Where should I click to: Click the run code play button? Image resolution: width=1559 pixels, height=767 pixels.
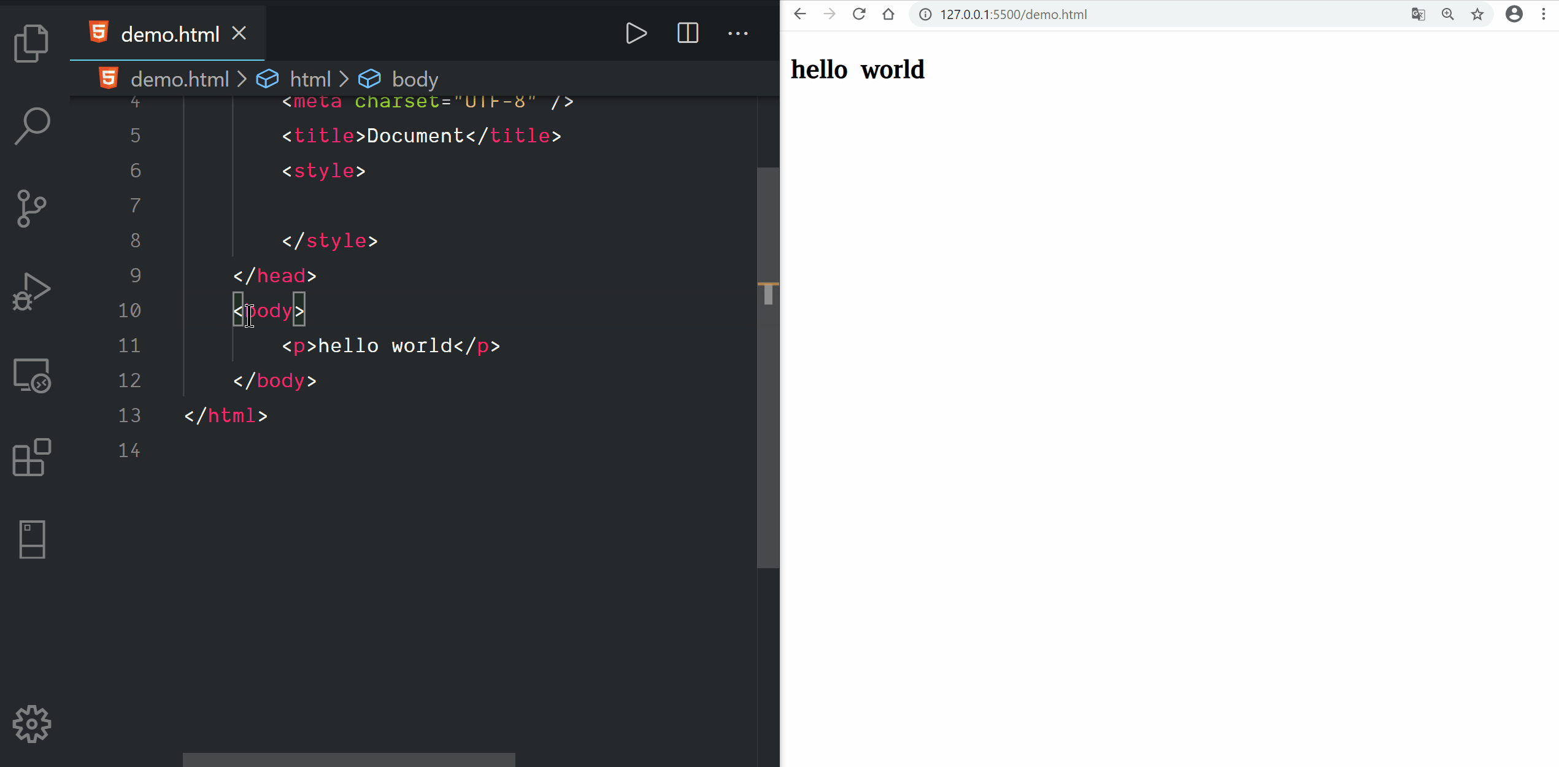tap(636, 34)
